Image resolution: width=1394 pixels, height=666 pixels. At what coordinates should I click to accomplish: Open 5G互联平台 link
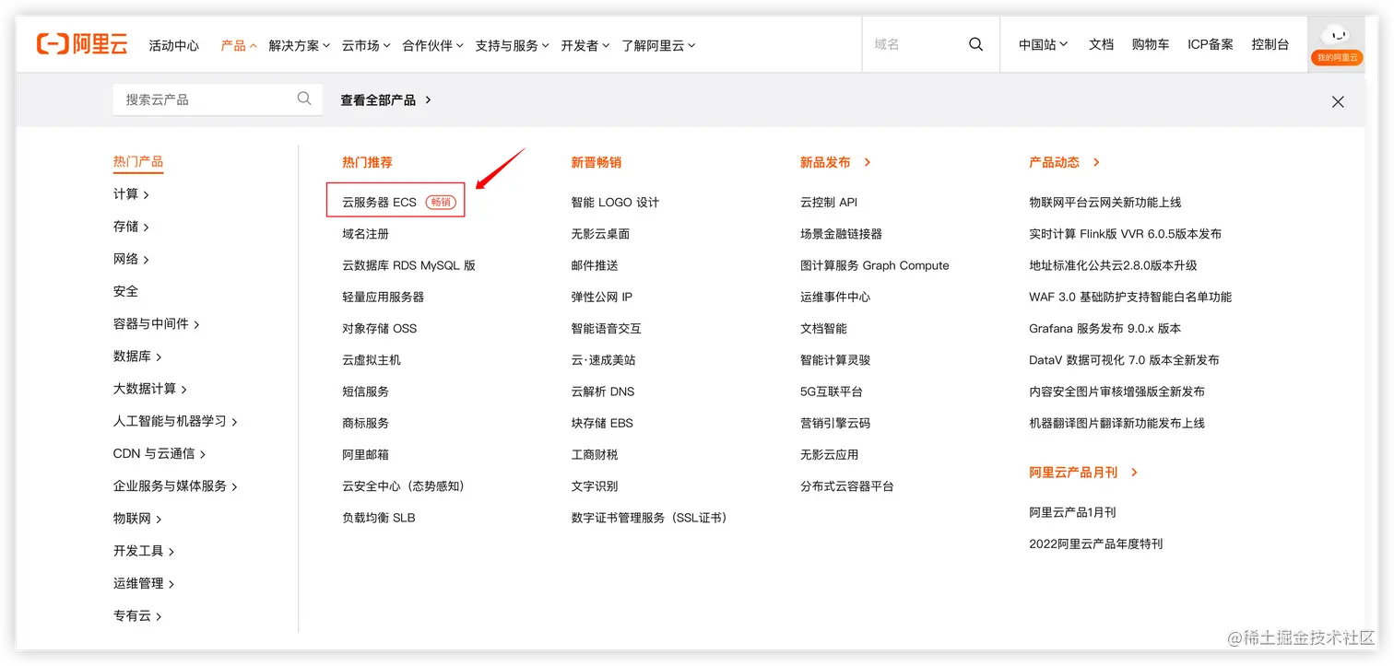(832, 391)
